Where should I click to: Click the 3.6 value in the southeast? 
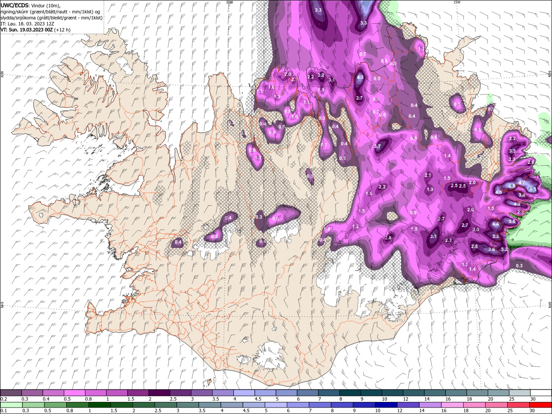click(492, 249)
